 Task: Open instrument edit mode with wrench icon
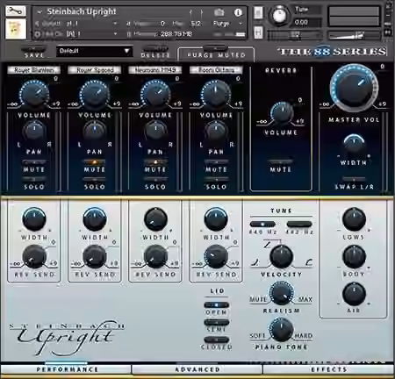coord(16,11)
